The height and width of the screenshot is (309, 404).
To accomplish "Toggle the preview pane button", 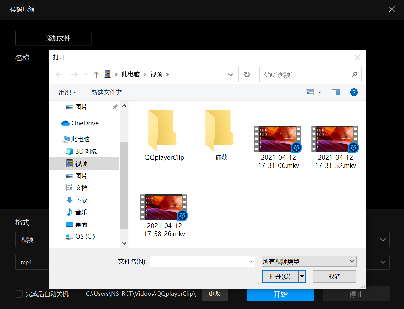I will 335,92.
